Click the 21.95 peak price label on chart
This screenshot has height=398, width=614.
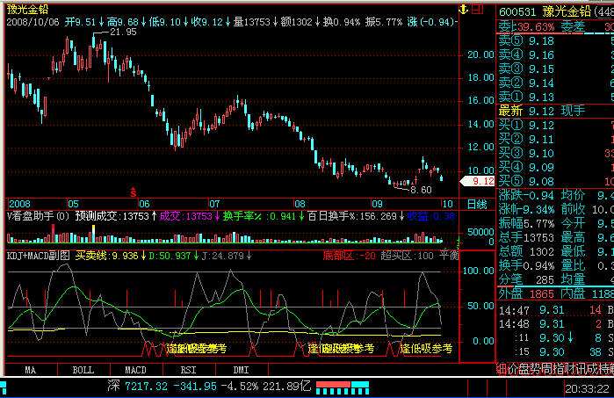coord(123,33)
